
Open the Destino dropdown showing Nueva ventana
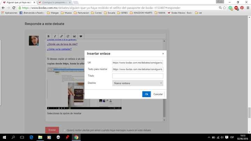point(138,83)
